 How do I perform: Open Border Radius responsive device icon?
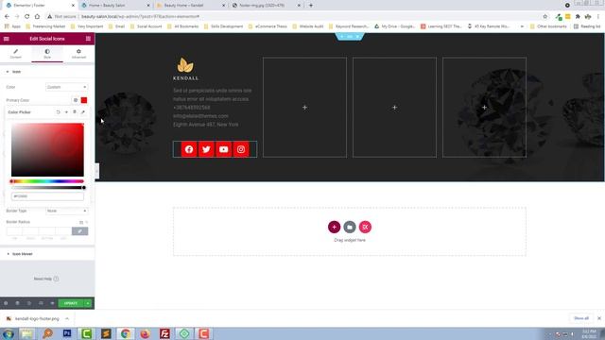(x=81, y=223)
